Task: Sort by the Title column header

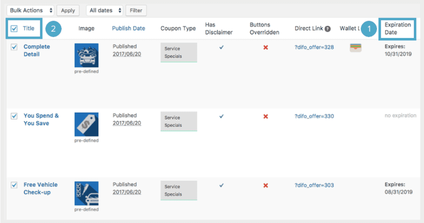Action: 29,28
